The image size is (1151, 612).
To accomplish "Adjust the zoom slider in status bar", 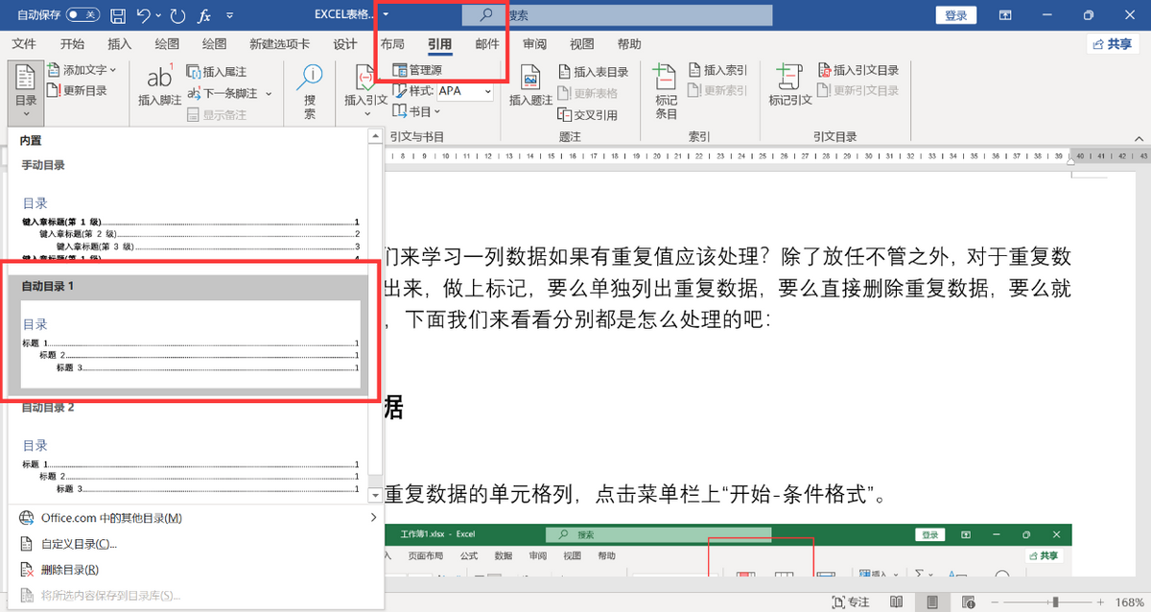I will 1056,601.
